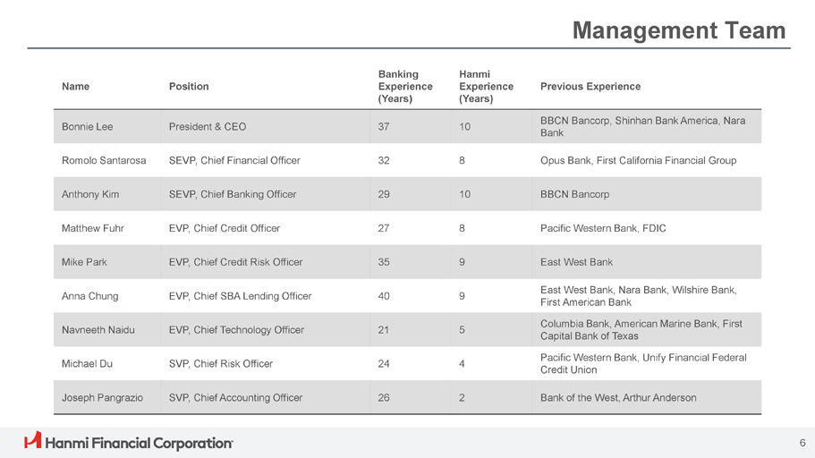Select Anna Chung's 40 years banking value

pos(384,296)
